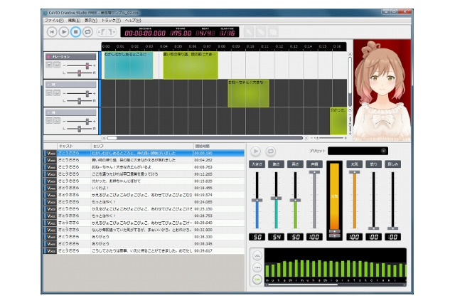
Task: Adjust the ナレーション track pan slider
Action: point(79,73)
